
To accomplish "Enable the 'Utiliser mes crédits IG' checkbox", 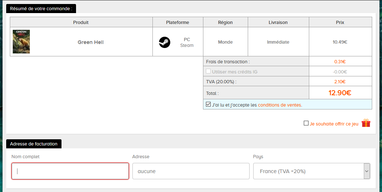I will click(208, 72).
